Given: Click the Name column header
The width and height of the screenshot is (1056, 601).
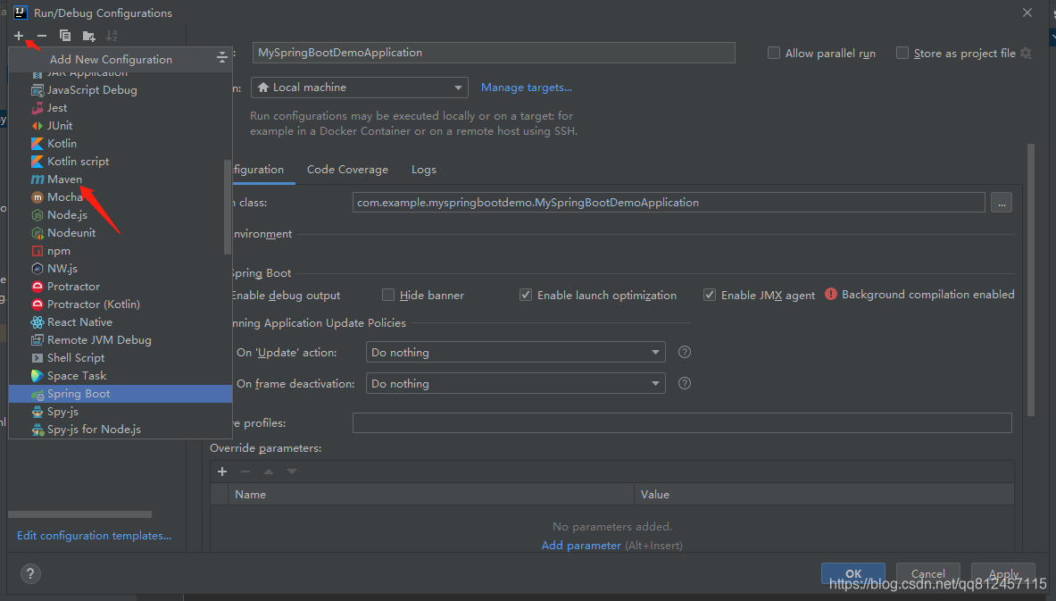Looking at the screenshot, I should click(x=431, y=494).
